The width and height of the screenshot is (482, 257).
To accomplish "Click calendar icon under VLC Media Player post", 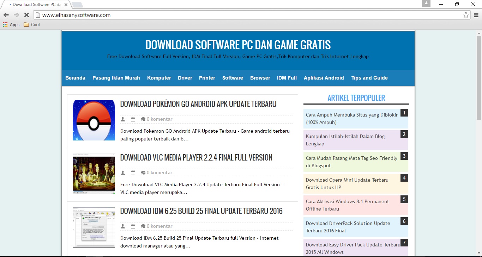I will point(133,173).
